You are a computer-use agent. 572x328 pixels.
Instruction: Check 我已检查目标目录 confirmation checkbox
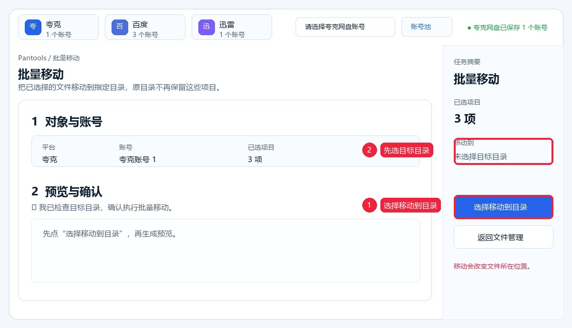(x=34, y=208)
